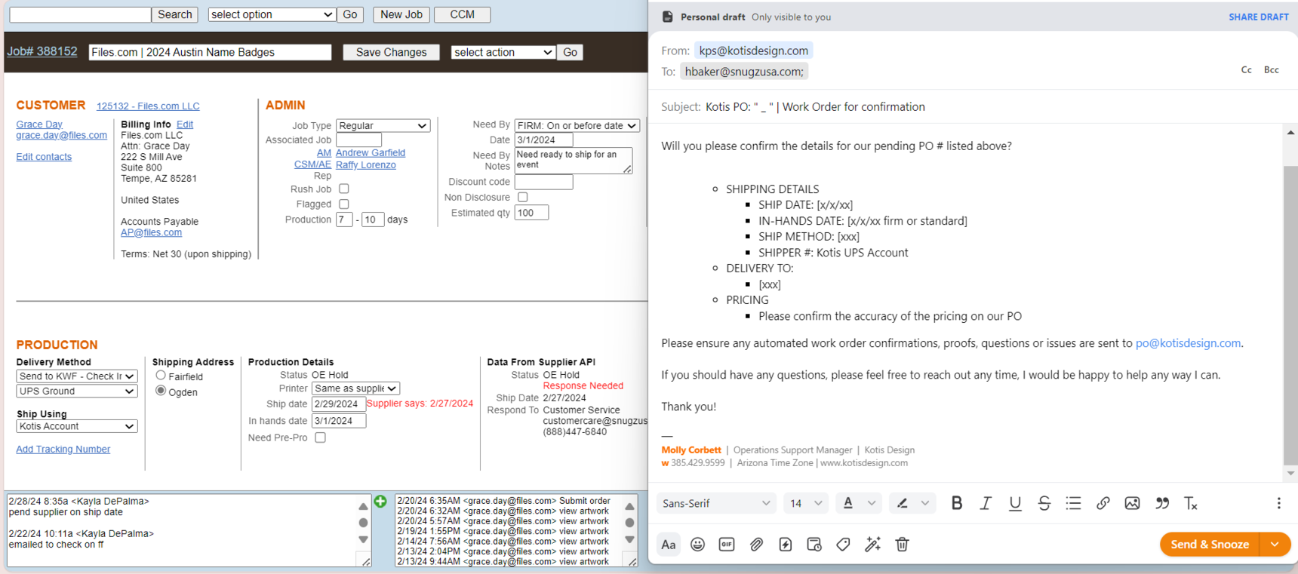Select the Fairfield shipping address radio
This screenshot has height=574, width=1298.
click(x=161, y=376)
